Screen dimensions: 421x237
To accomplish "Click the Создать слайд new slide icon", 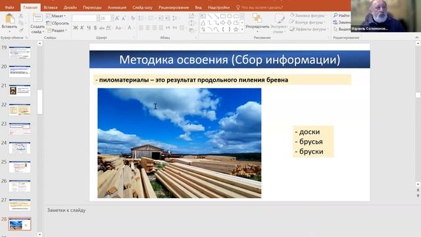I will 37,18.
